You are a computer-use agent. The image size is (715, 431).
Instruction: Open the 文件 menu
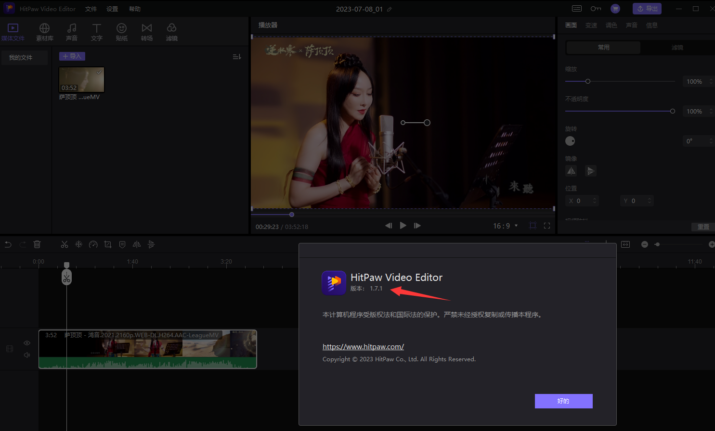(91, 9)
